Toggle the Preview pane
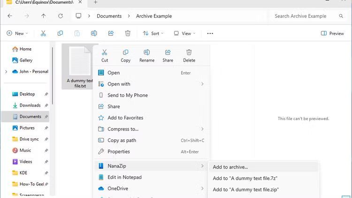Image resolution: width=352 pixels, height=198 pixels. tap(332, 33)
